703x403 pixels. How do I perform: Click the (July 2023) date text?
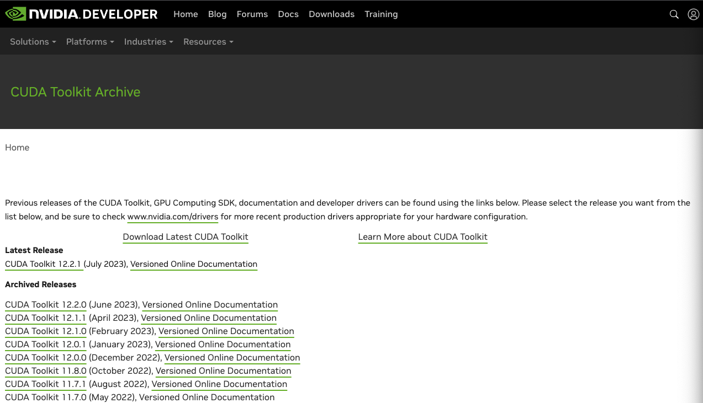tap(105, 264)
